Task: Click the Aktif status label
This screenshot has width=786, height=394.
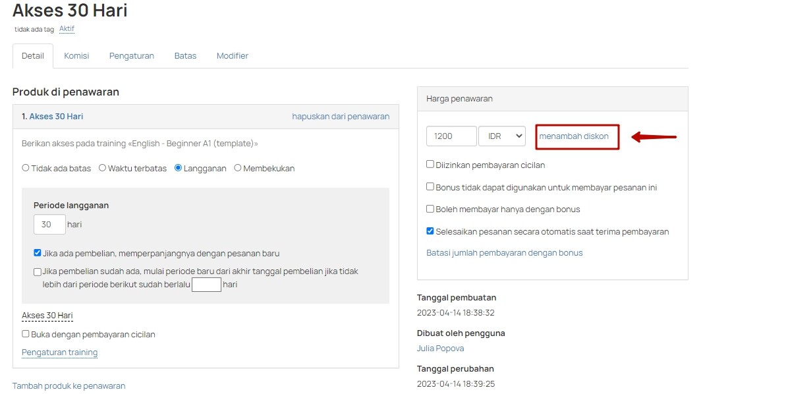Action: [x=67, y=29]
